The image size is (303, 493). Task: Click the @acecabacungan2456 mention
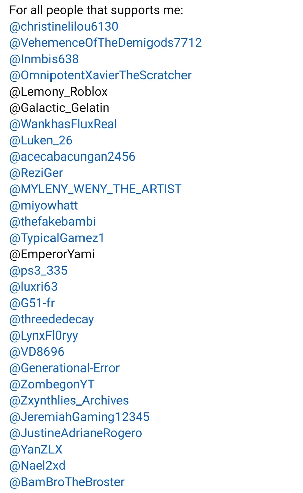coord(72,157)
